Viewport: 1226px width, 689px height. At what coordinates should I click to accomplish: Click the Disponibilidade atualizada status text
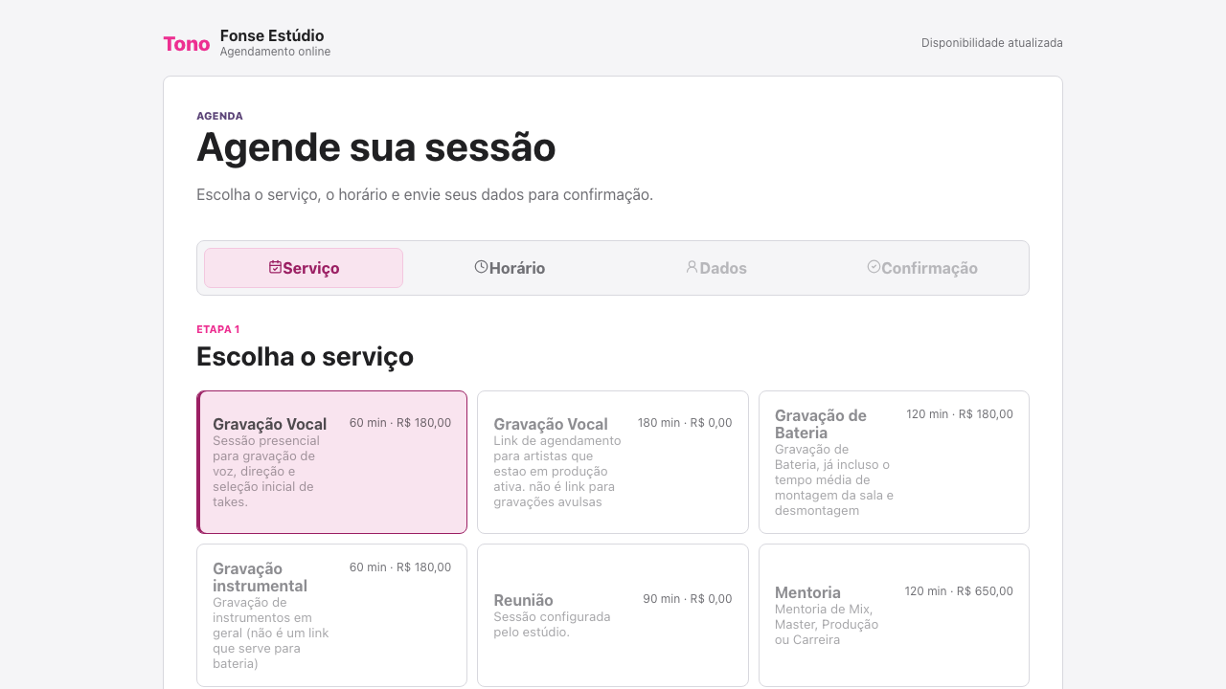coord(992,43)
